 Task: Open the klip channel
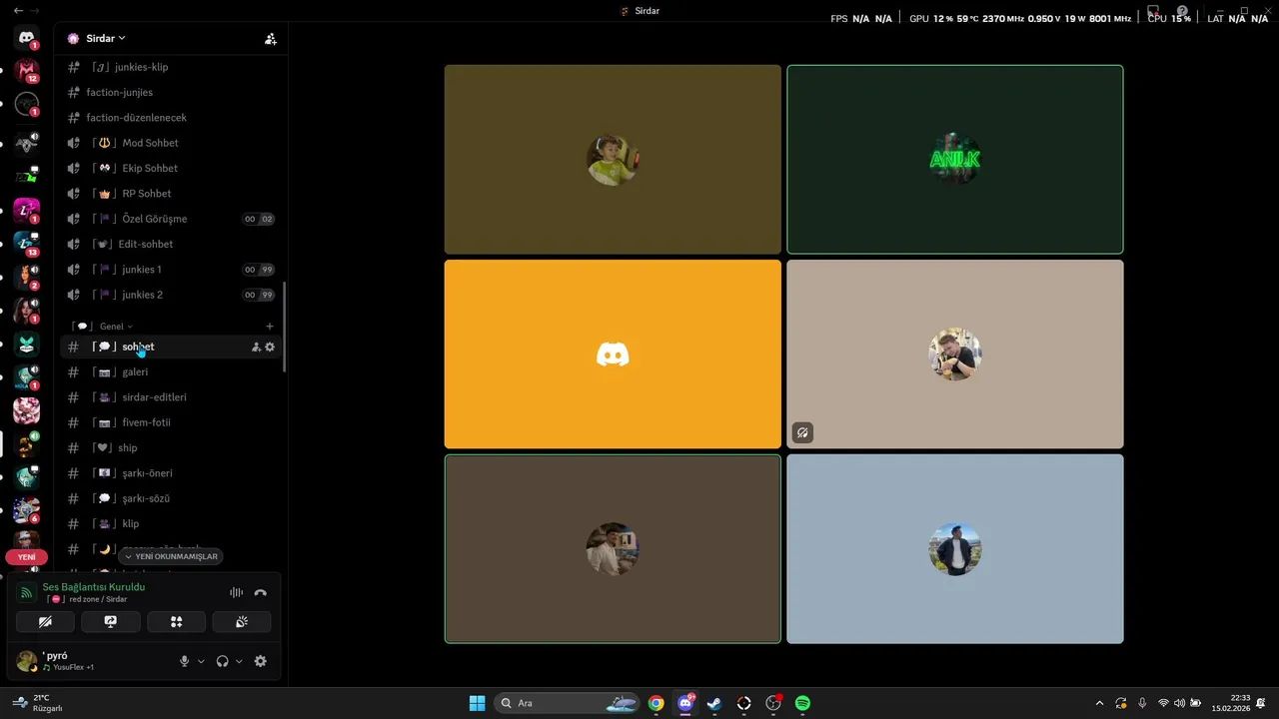(x=170, y=523)
